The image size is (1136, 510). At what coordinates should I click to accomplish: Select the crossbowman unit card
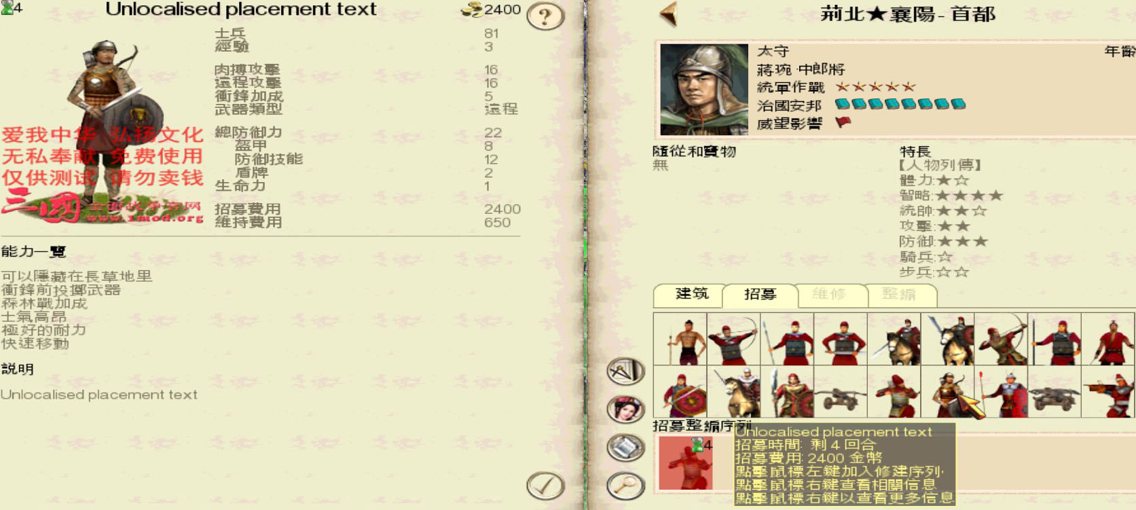click(1108, 391)
